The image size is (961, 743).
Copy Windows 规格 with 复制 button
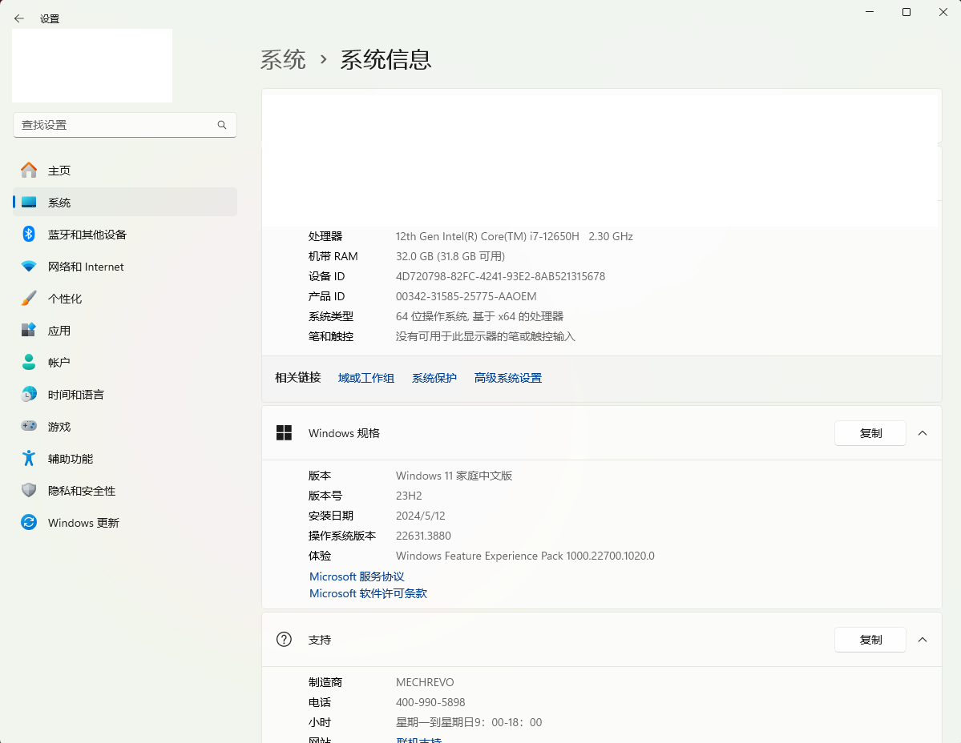[870, 432]
